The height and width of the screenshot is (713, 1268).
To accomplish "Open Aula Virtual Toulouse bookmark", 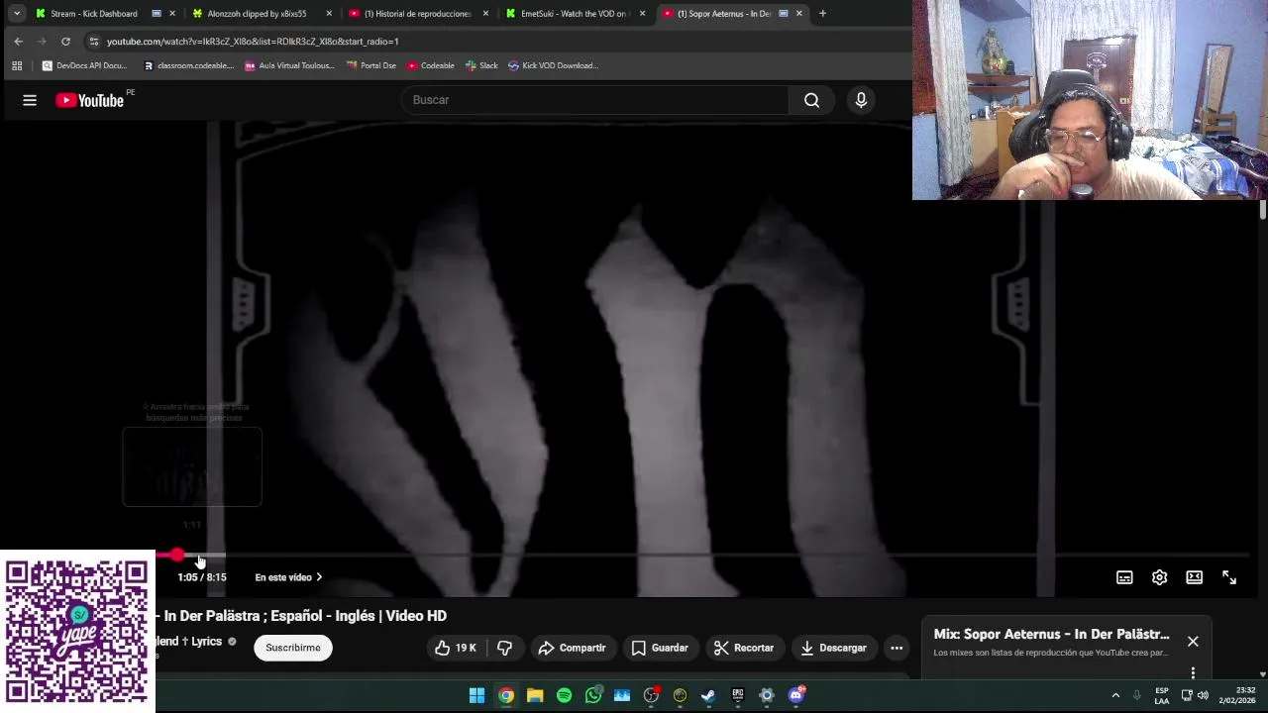I will 289,65.
